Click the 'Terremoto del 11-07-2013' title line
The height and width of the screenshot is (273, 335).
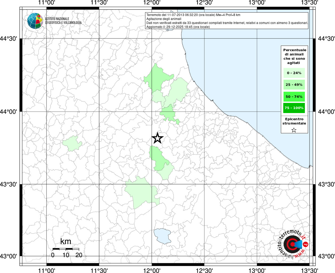tap(193, 15)
